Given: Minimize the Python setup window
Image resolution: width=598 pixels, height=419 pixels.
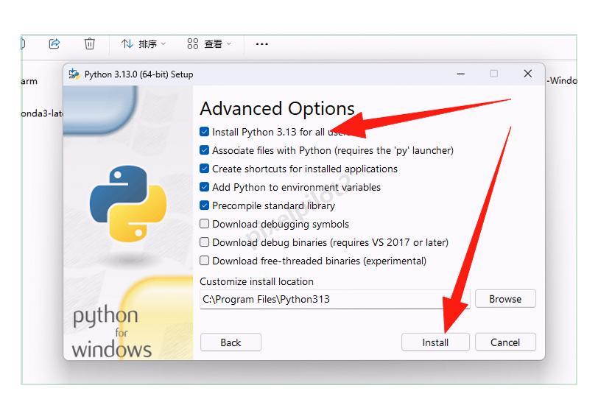Looking at the screenshot, I should 461,74.
